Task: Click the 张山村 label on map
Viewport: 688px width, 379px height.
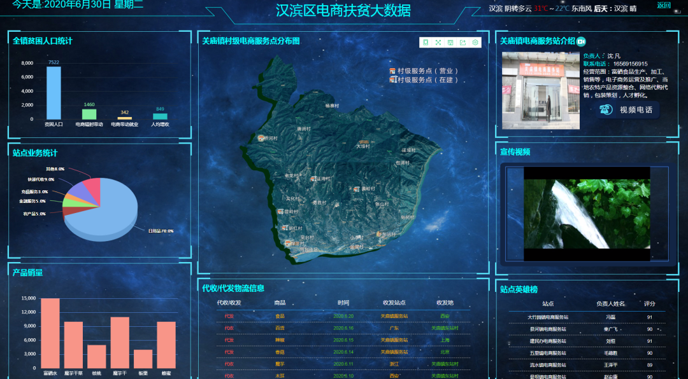Action: point(382,204)
